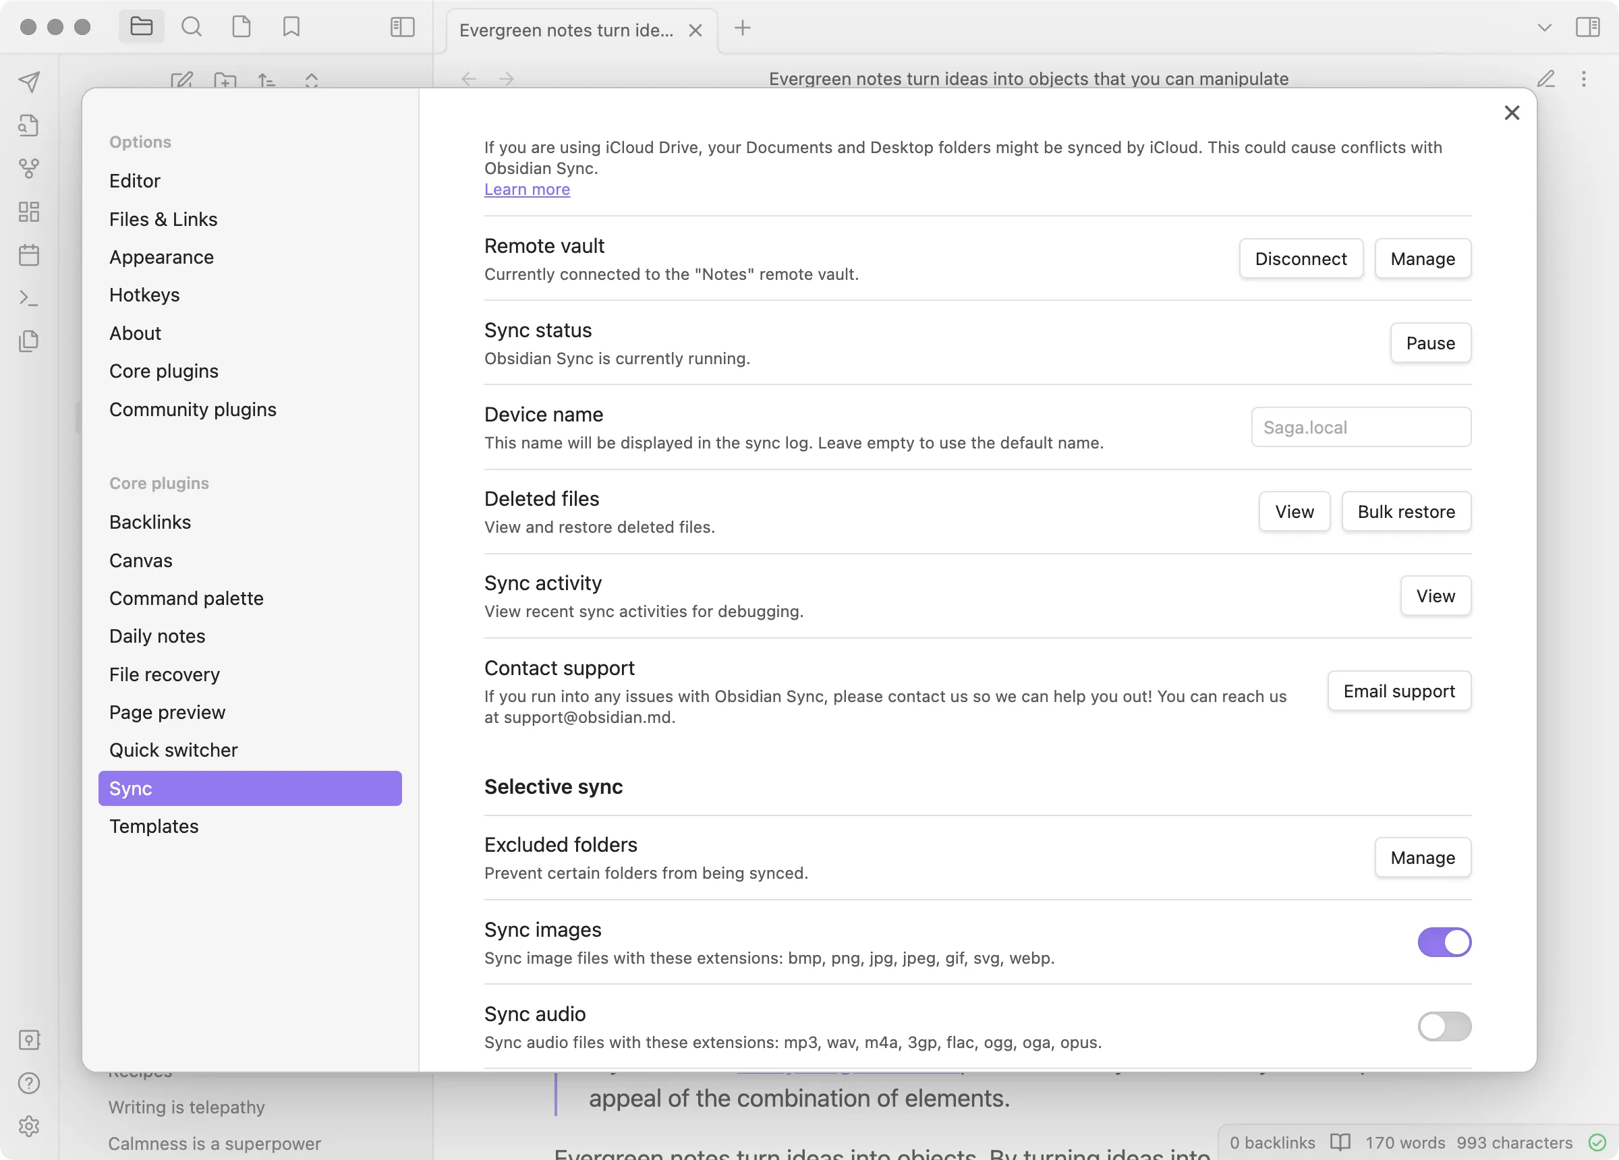Click Learn more iCloud conflict link
The width and height of the screenshot is (1619, 1160).
[x=527, y=188]
